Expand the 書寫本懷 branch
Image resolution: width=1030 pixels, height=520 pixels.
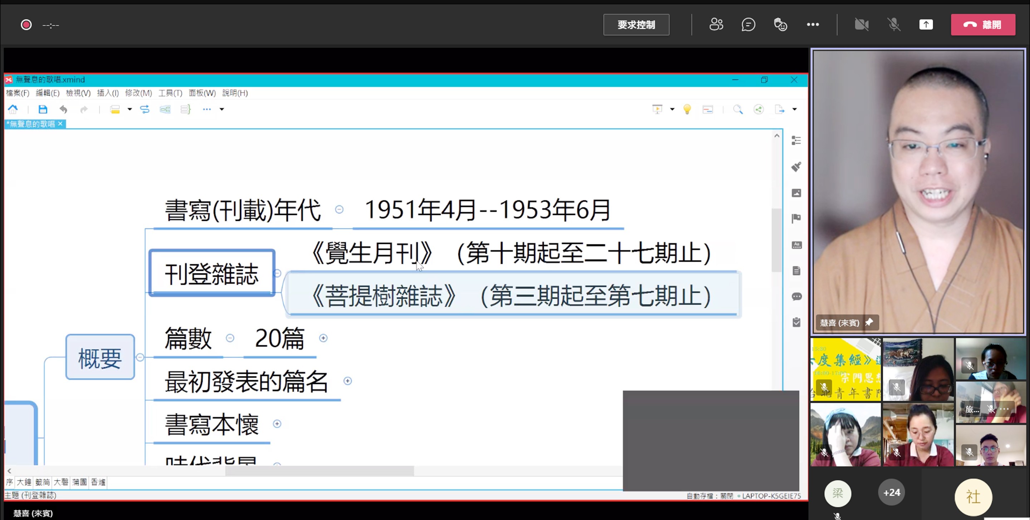tap(277, 424)
